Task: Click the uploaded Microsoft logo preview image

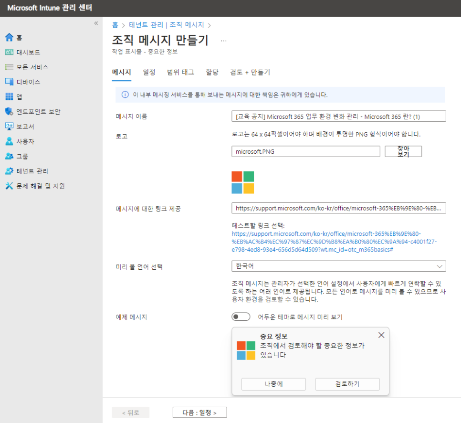Action: (242, 182)
